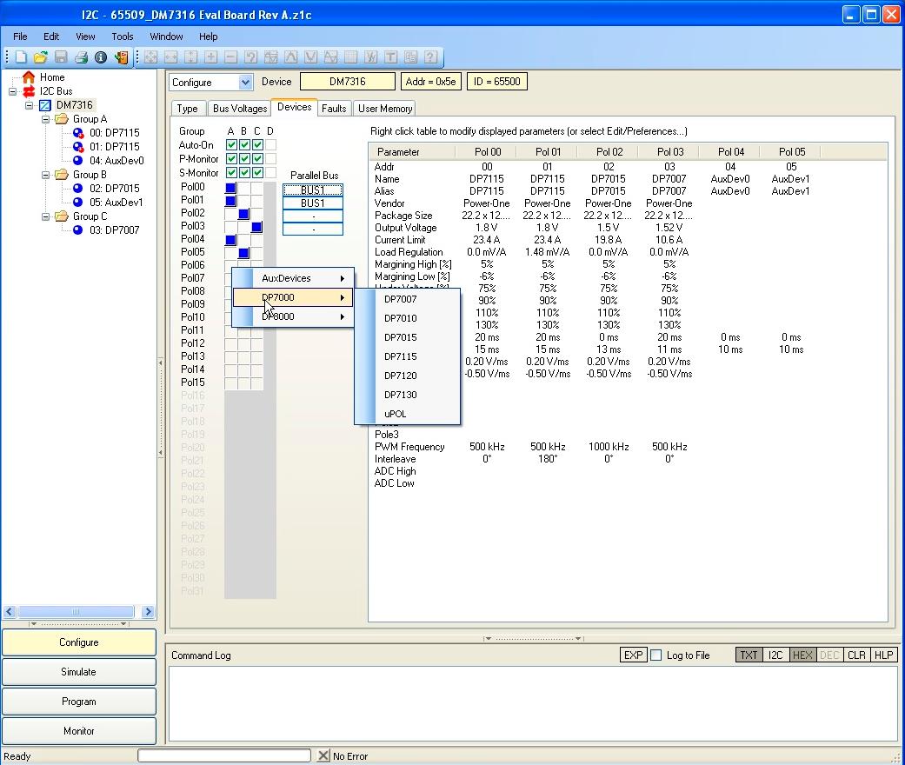Select DP7120 from the submenu
This screenshot has width=905, height=765.
click(401, 376)
